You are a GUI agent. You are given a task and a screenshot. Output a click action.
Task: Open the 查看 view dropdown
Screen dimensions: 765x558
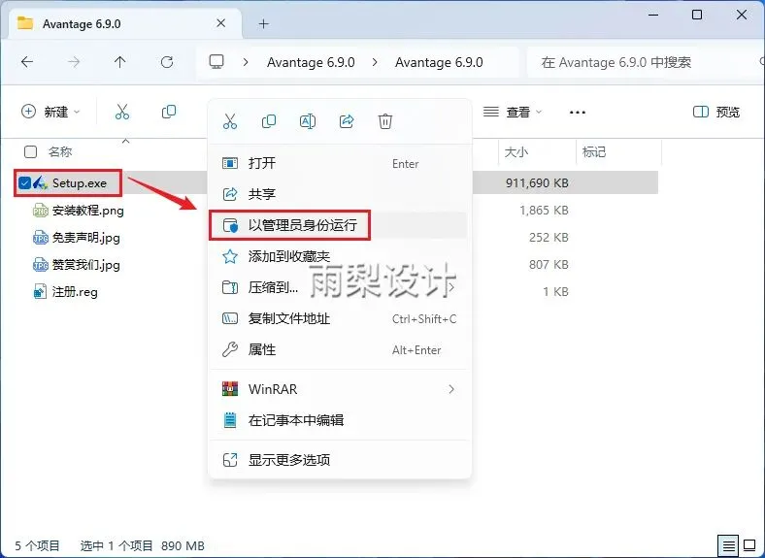pos(513,113)
